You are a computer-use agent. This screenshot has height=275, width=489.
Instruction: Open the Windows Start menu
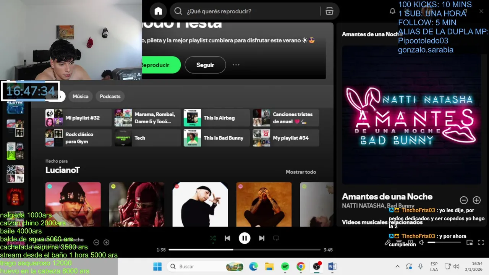tap(157, 266)
